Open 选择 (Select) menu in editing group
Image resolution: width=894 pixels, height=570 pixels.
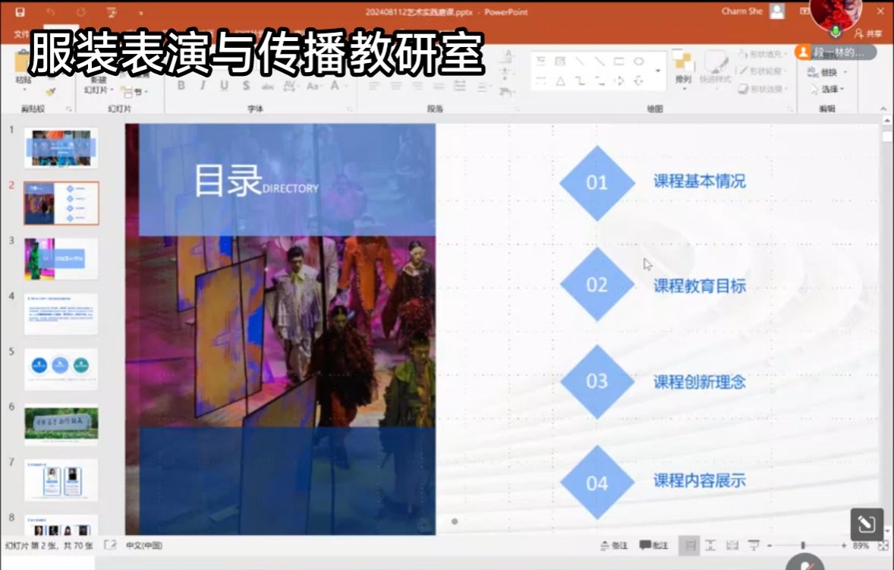pyautogui.click(x=827, y=90)
